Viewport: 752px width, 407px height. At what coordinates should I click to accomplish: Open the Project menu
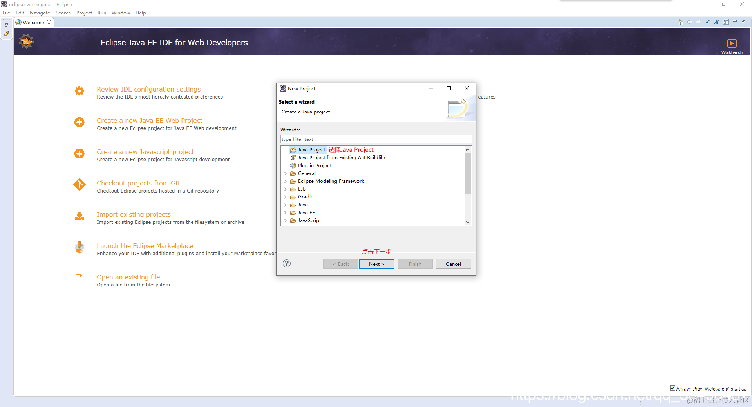(84, 13)
